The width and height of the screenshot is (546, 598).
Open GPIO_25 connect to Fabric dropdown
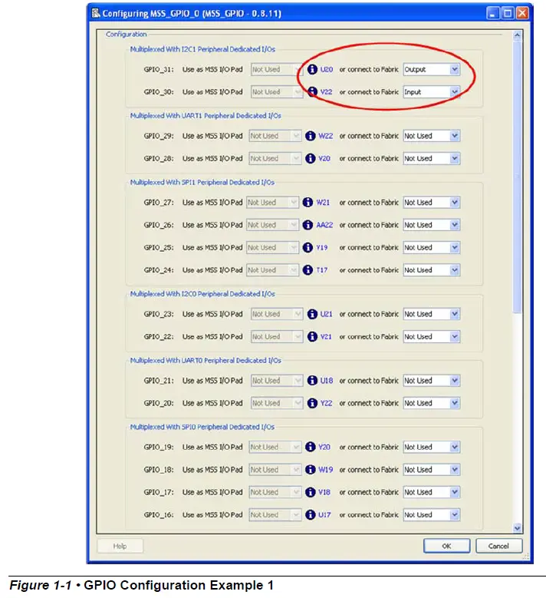[431, 247]
